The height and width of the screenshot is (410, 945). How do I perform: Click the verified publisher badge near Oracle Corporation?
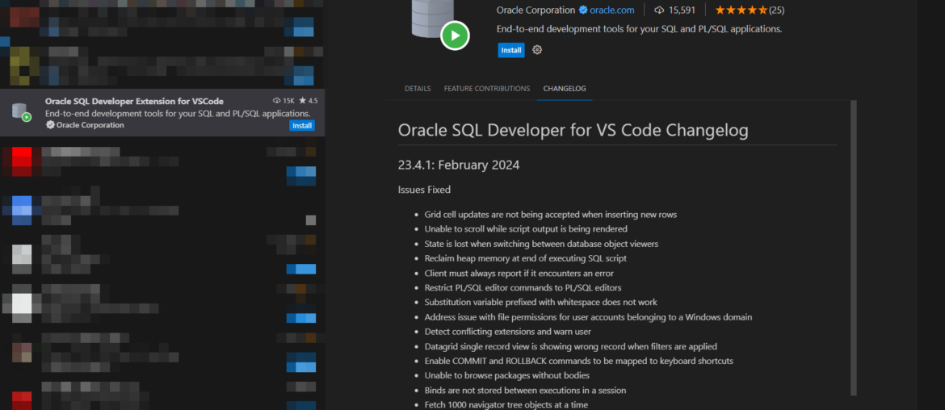pyautogui.click(x=583, y=10)
